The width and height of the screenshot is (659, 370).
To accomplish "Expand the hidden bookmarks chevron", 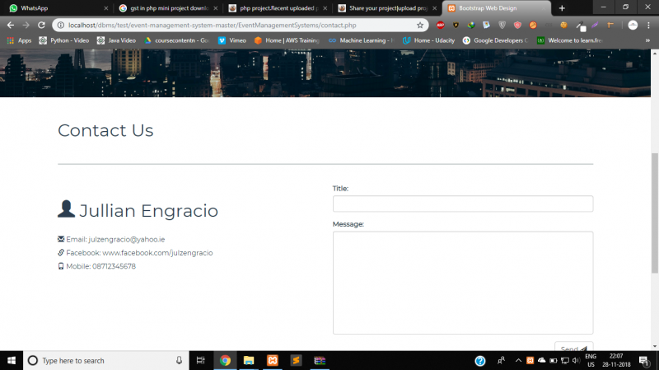I will pyautogui.click(x=647, y=40).
